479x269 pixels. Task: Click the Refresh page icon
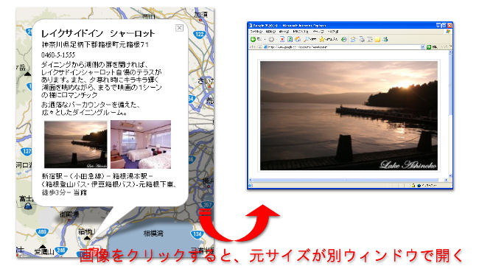[290, 39]
